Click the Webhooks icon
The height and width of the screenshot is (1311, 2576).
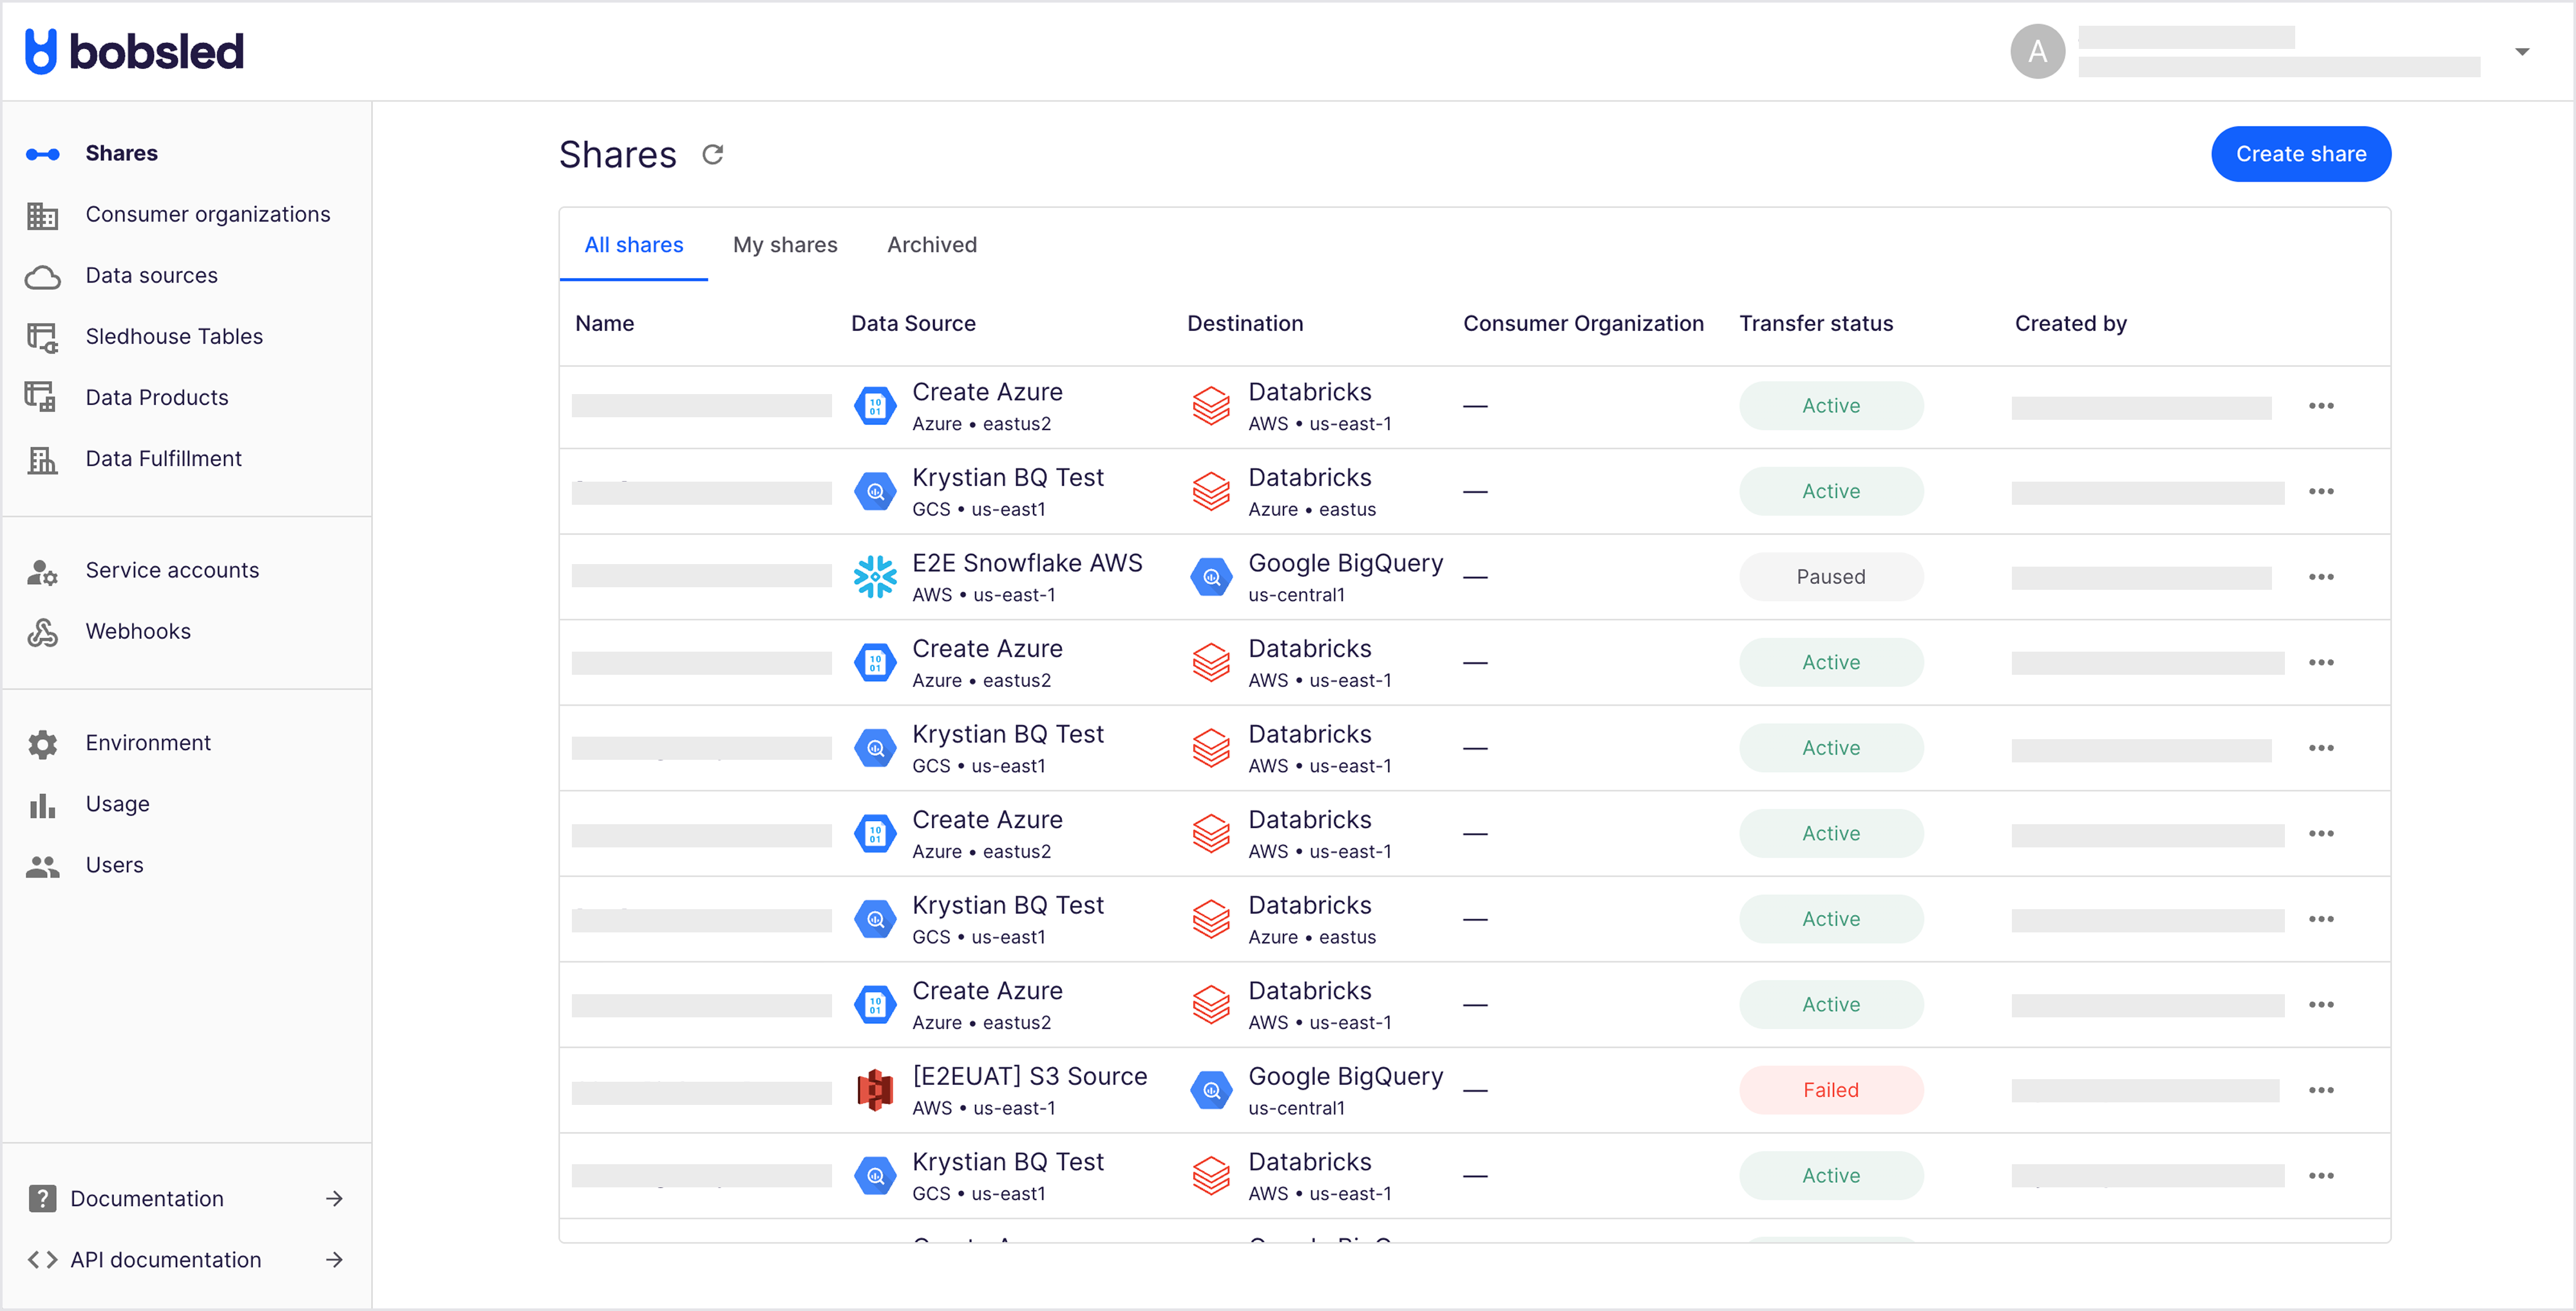(42, 632)
